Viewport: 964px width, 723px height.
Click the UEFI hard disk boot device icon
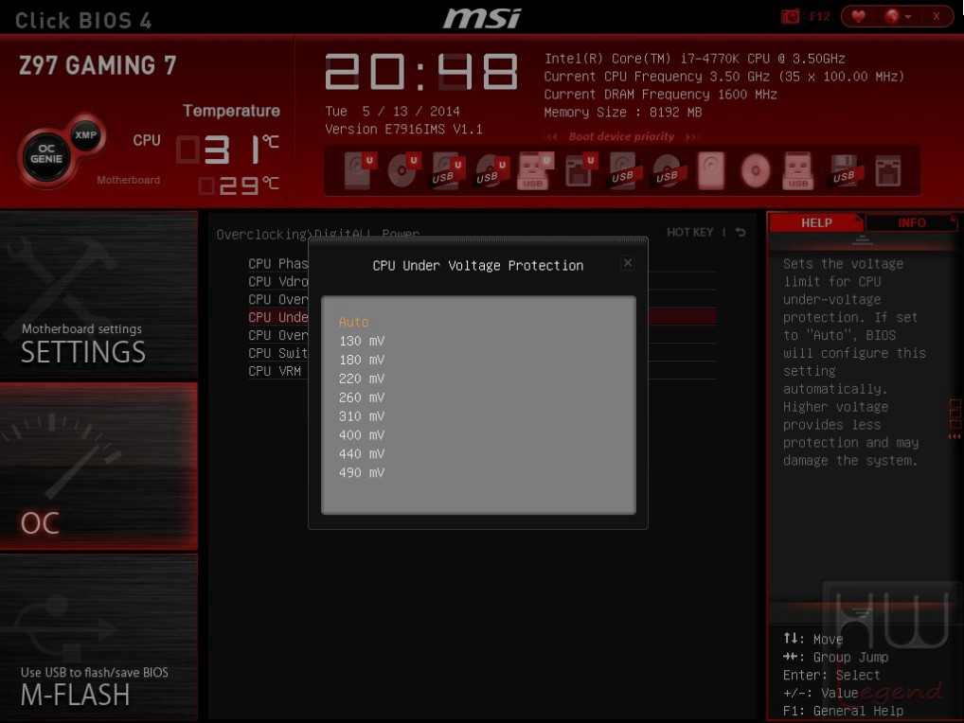tap(359, 170)
